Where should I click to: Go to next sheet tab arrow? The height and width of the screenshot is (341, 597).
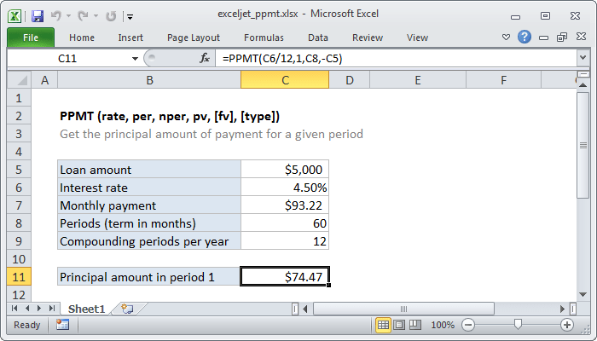coord(39,308)
